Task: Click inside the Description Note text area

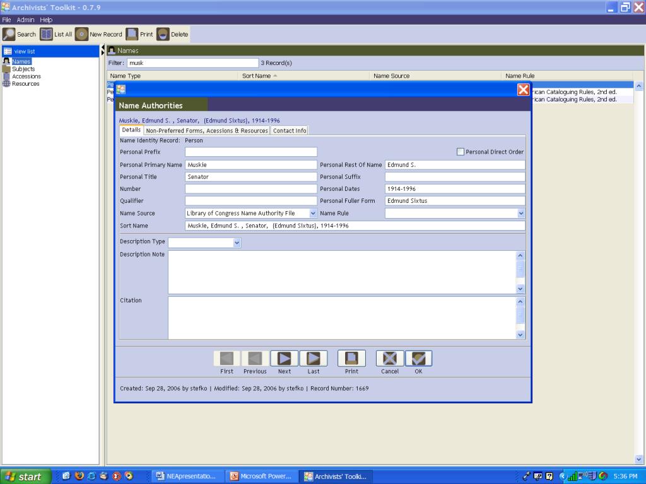Action: (342, 272)
